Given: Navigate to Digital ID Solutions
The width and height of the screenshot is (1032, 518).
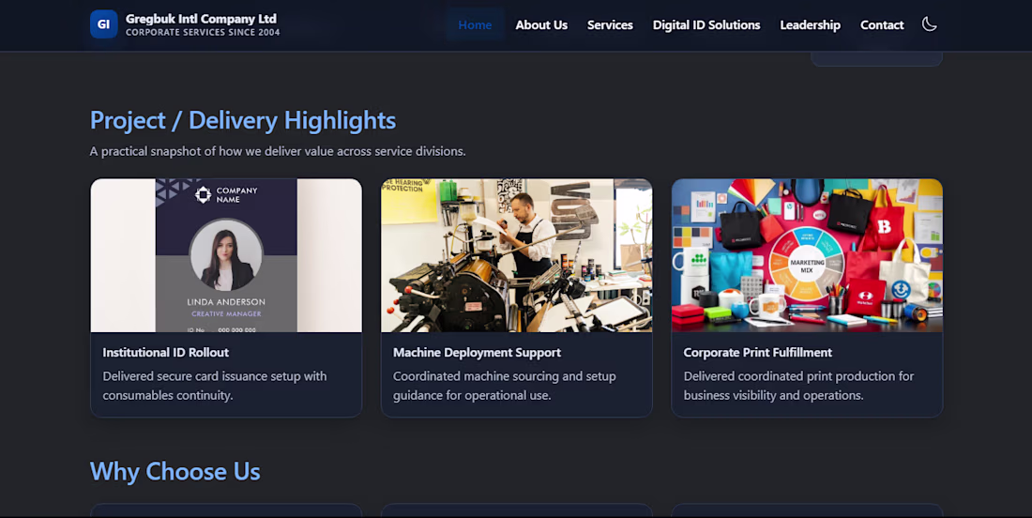Looking at the screenshot, I should 706,25.
